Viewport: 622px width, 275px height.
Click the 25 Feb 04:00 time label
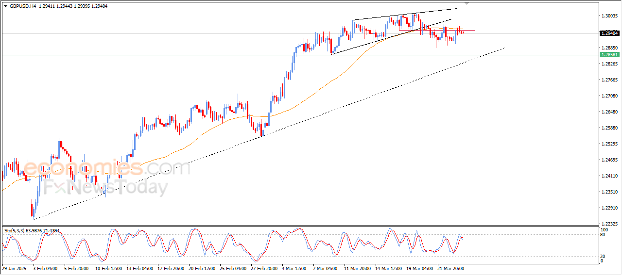coord(233,268)
